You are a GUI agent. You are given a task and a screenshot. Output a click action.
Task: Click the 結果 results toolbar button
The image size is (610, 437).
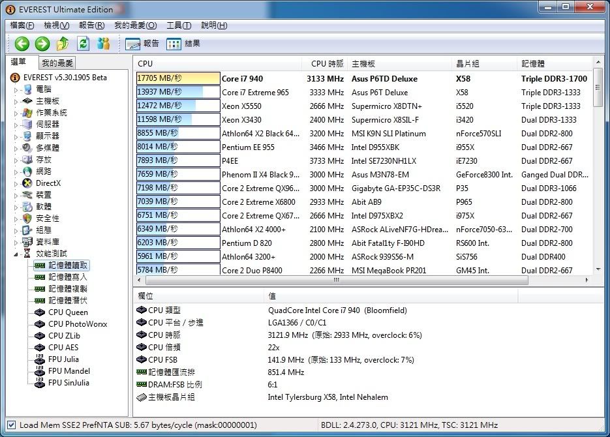(x=183, y=44)
